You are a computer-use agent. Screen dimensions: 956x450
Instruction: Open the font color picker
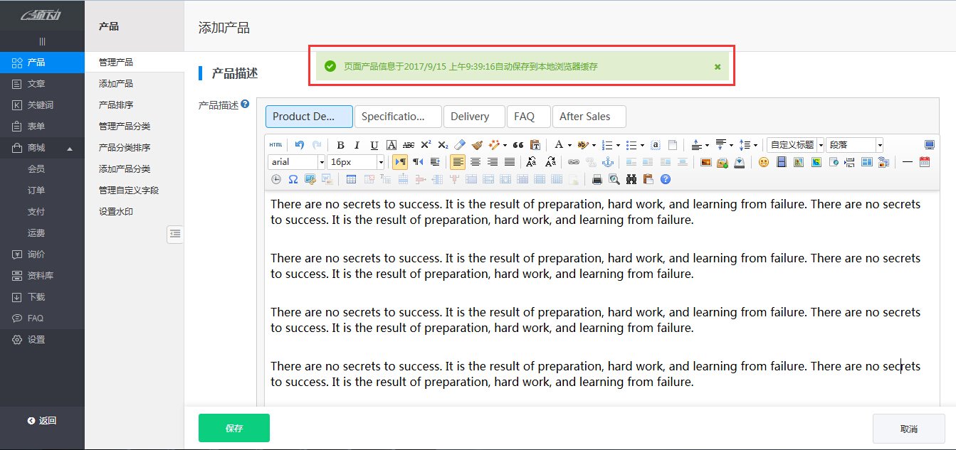click(x=560, y=145)
